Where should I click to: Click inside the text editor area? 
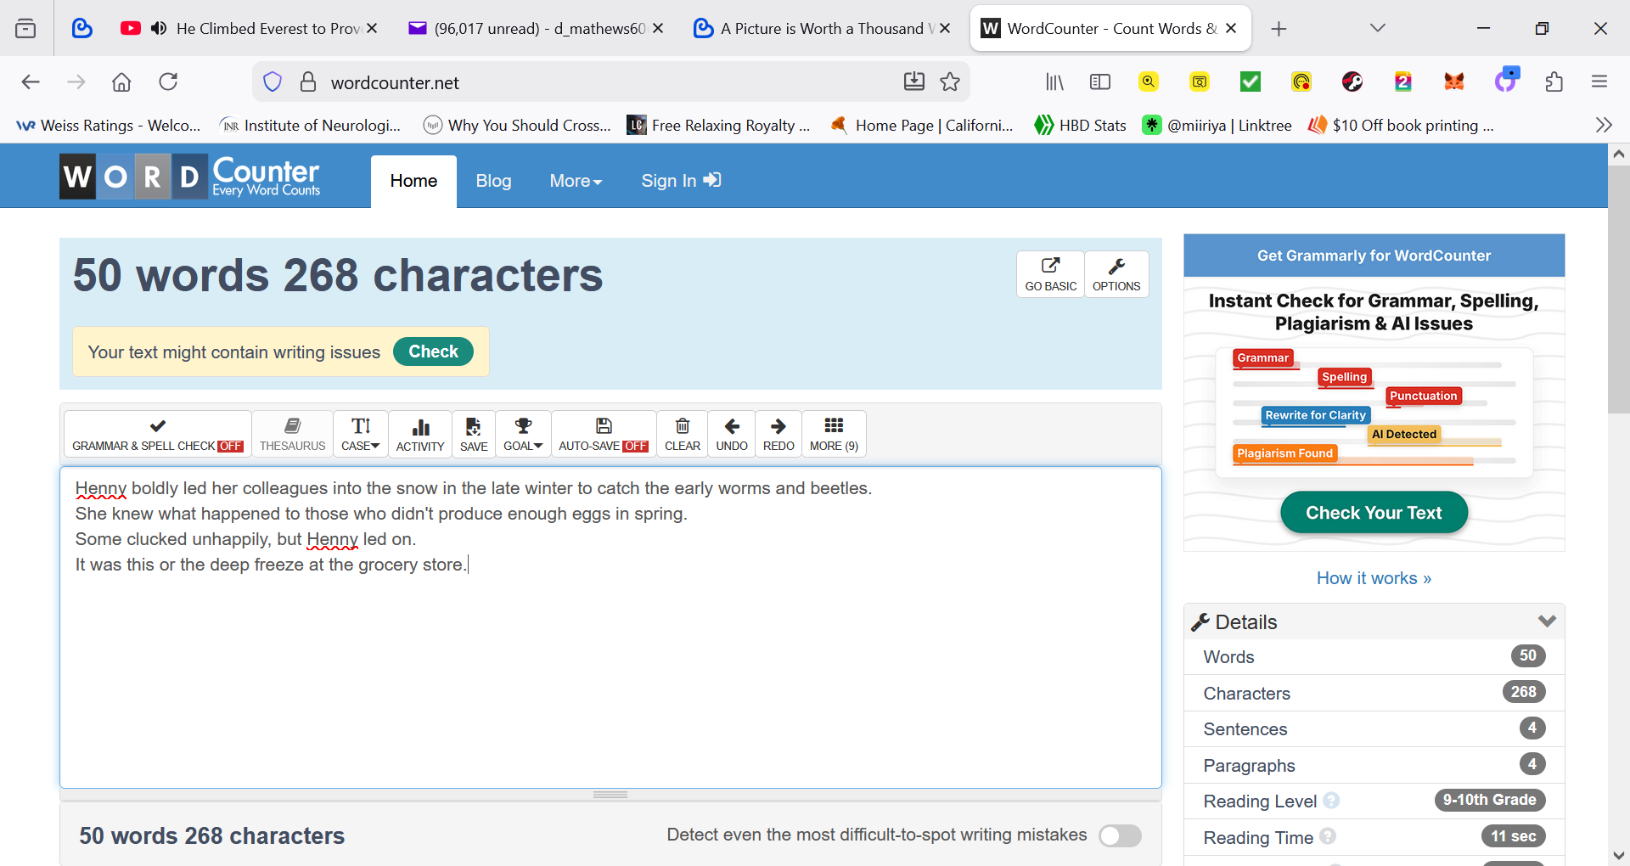(610, 627)
